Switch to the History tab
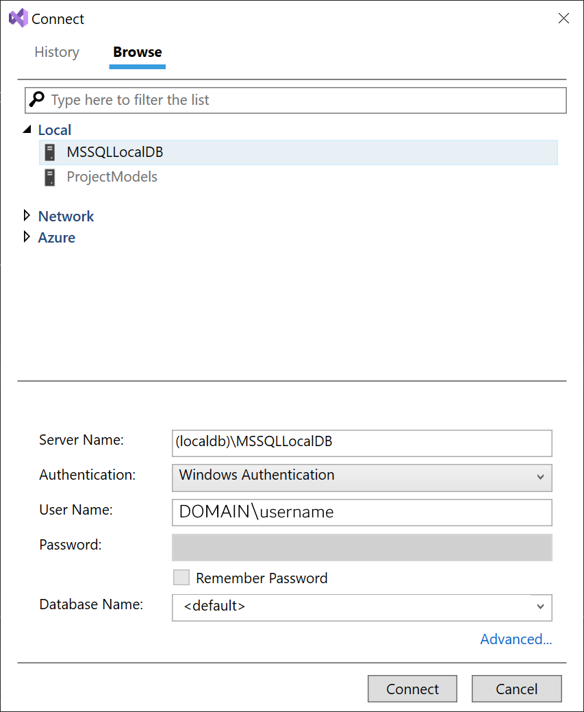This screenshot has width=584, height=712. tap(57, 52)
